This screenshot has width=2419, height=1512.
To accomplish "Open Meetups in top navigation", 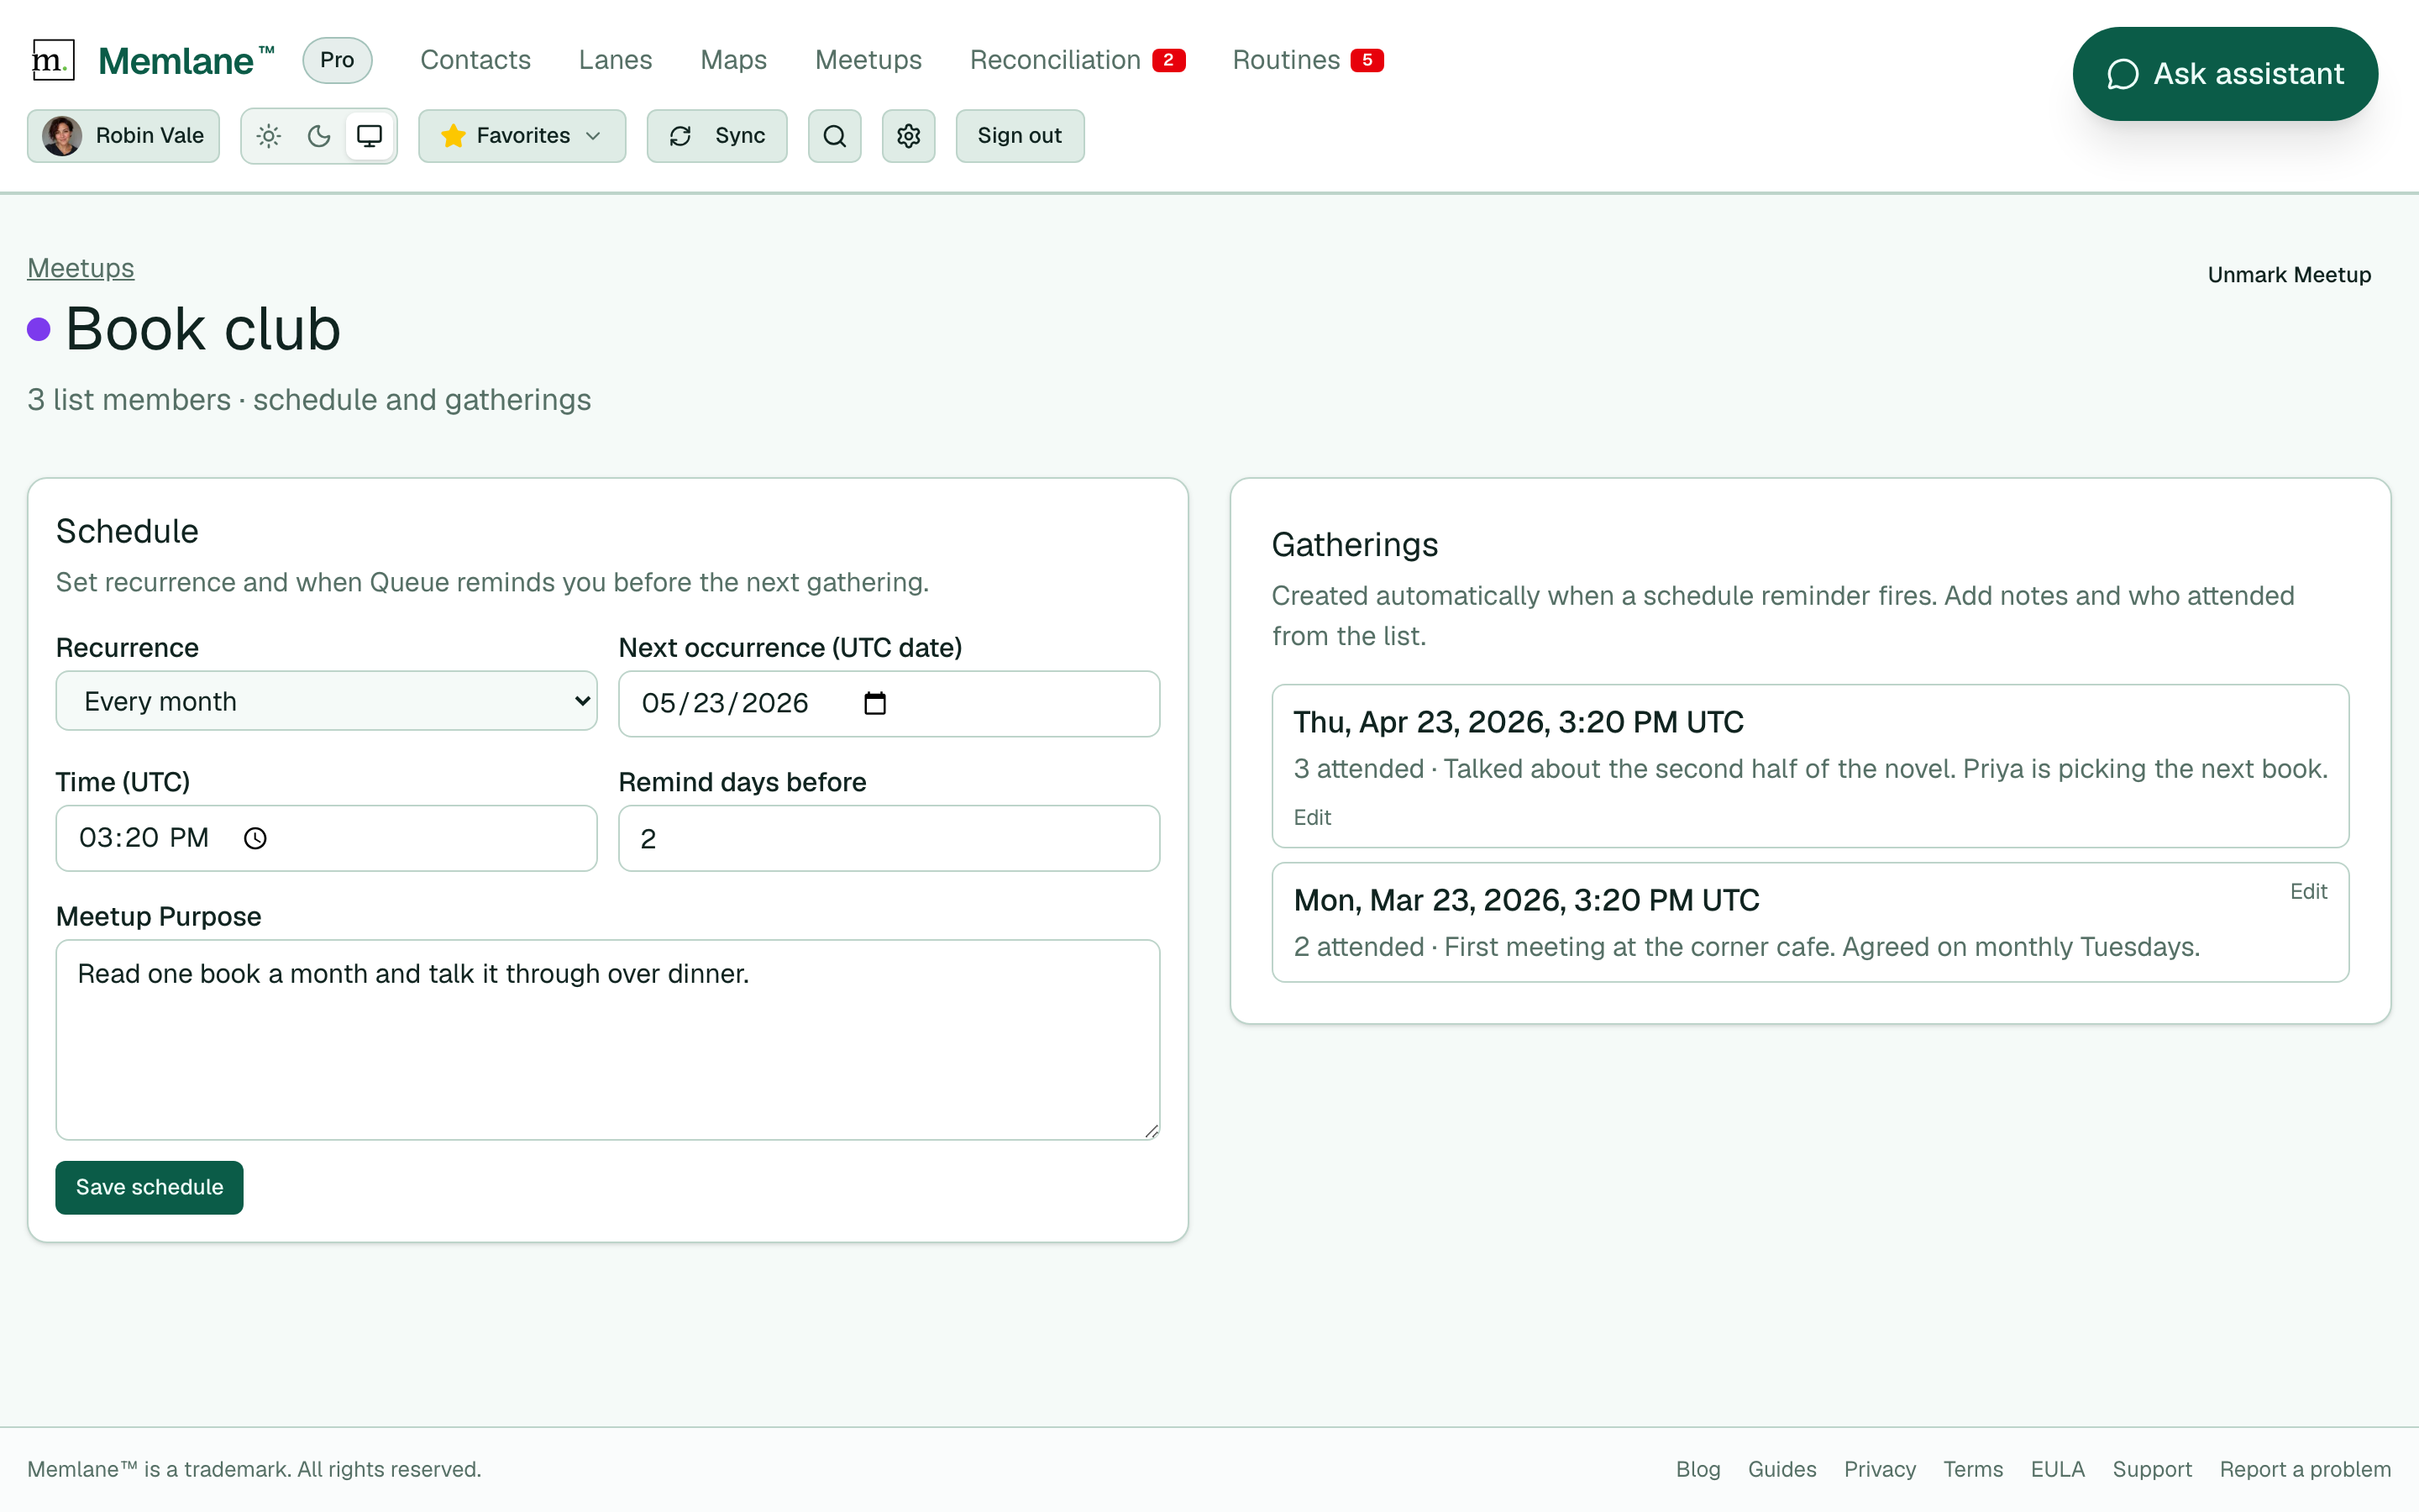I will click(x=868, y=60).
